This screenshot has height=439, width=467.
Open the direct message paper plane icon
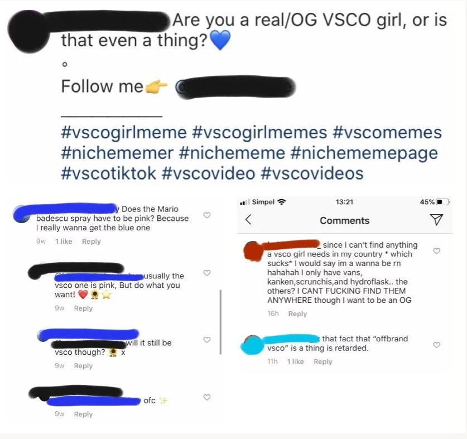pyautogui.click(x=436, y=220)
